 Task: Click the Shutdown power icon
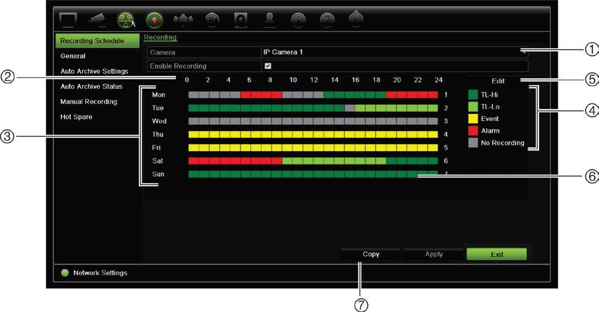(356, 20)
